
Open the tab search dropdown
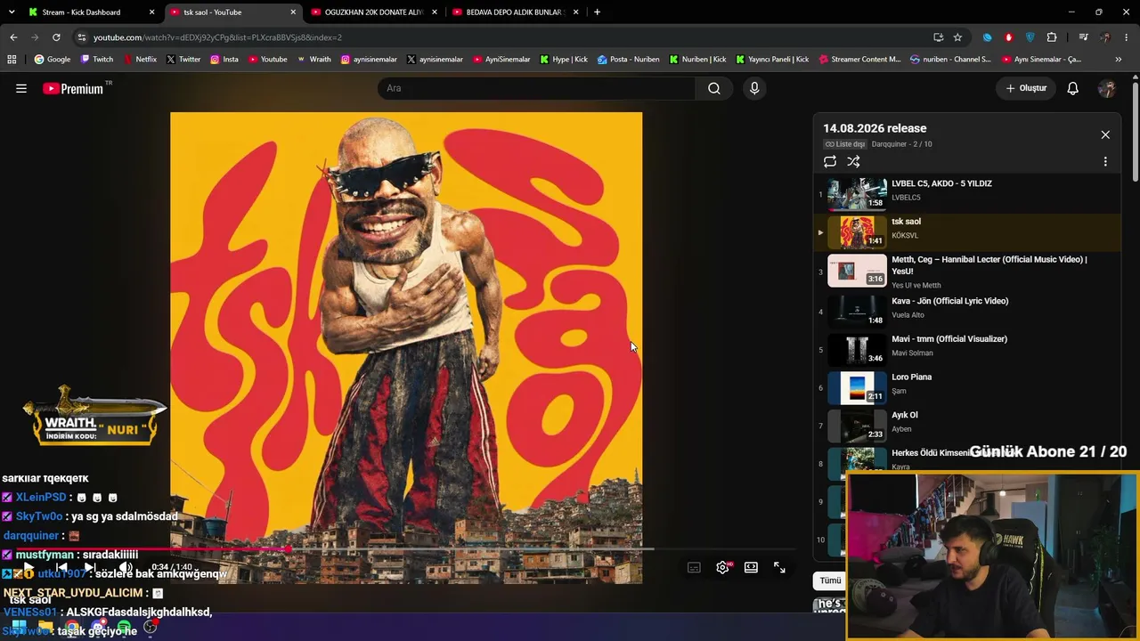pyautogui.click(x=10, y=12)
